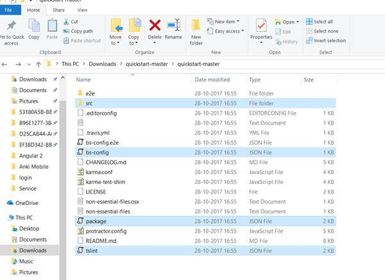Viewport: 385px width, 280px height.
Task: Click the Forward navigation arrow
Action: tap(18, 64)
